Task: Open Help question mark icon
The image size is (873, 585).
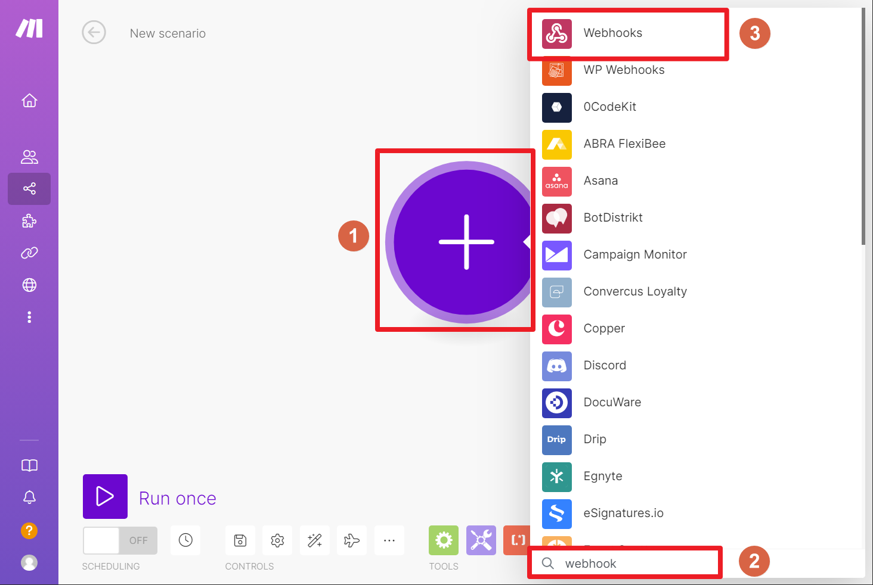Action: [x=29, y=530]
